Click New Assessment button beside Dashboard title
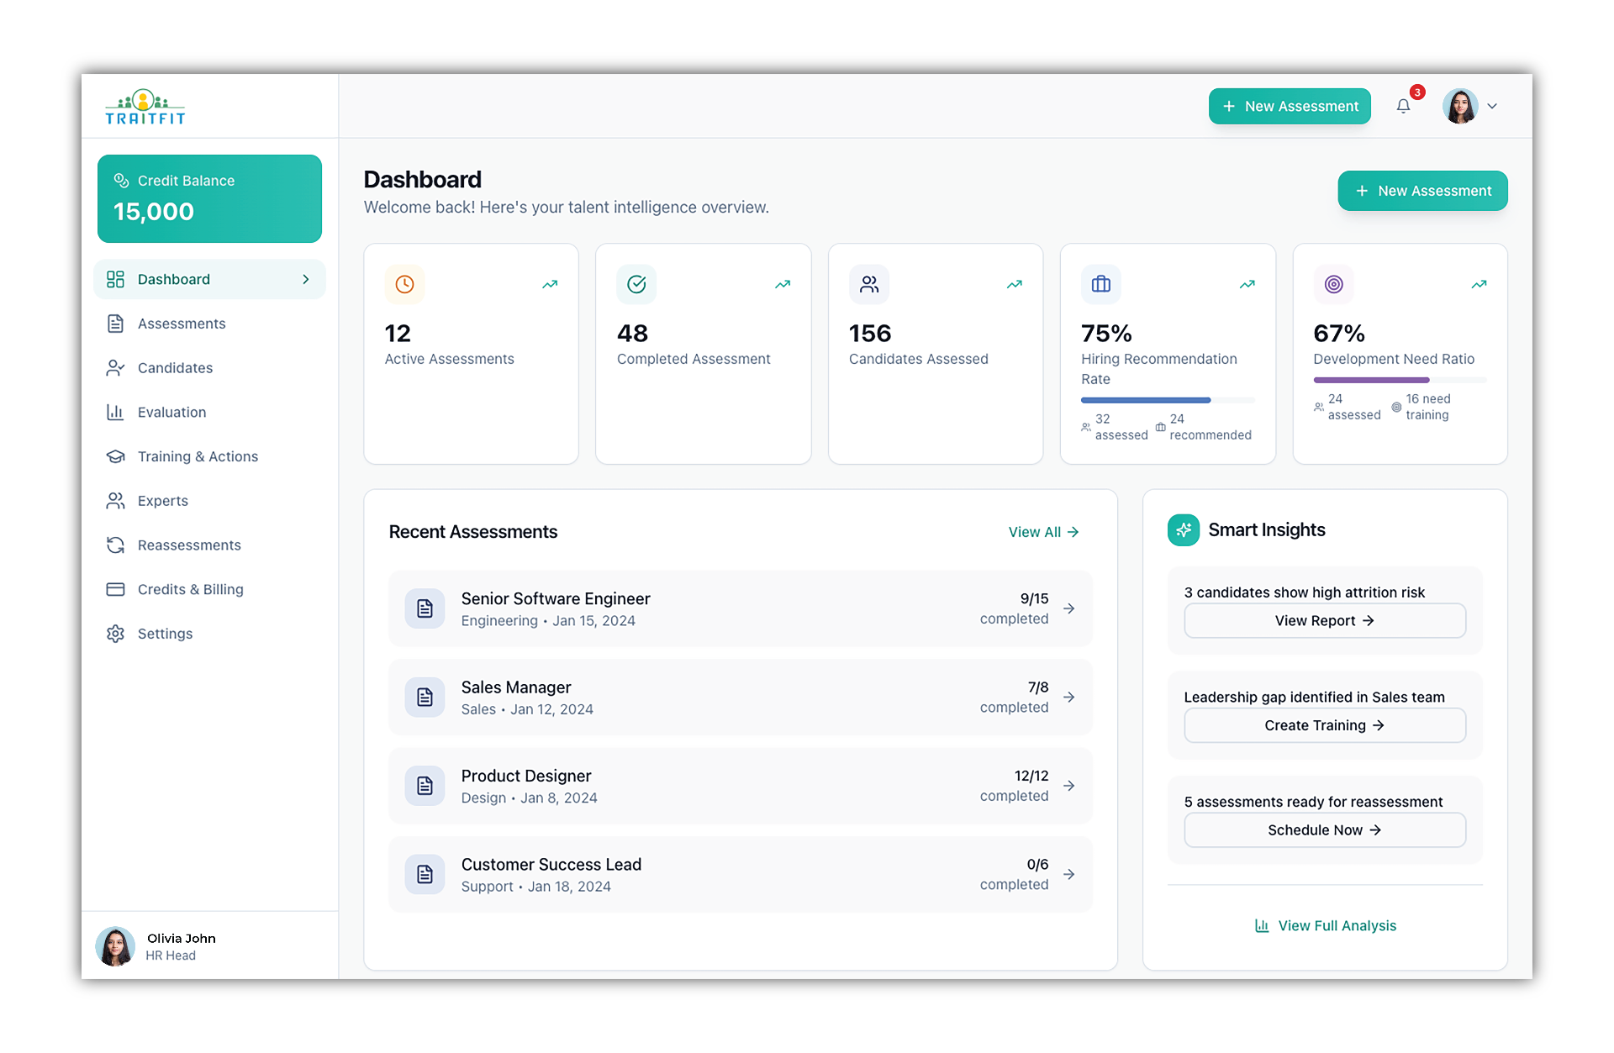 1422,191
